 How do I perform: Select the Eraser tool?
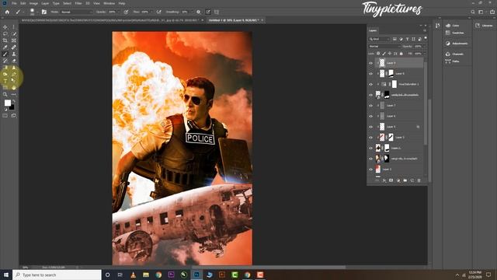(x=14, y=61)
